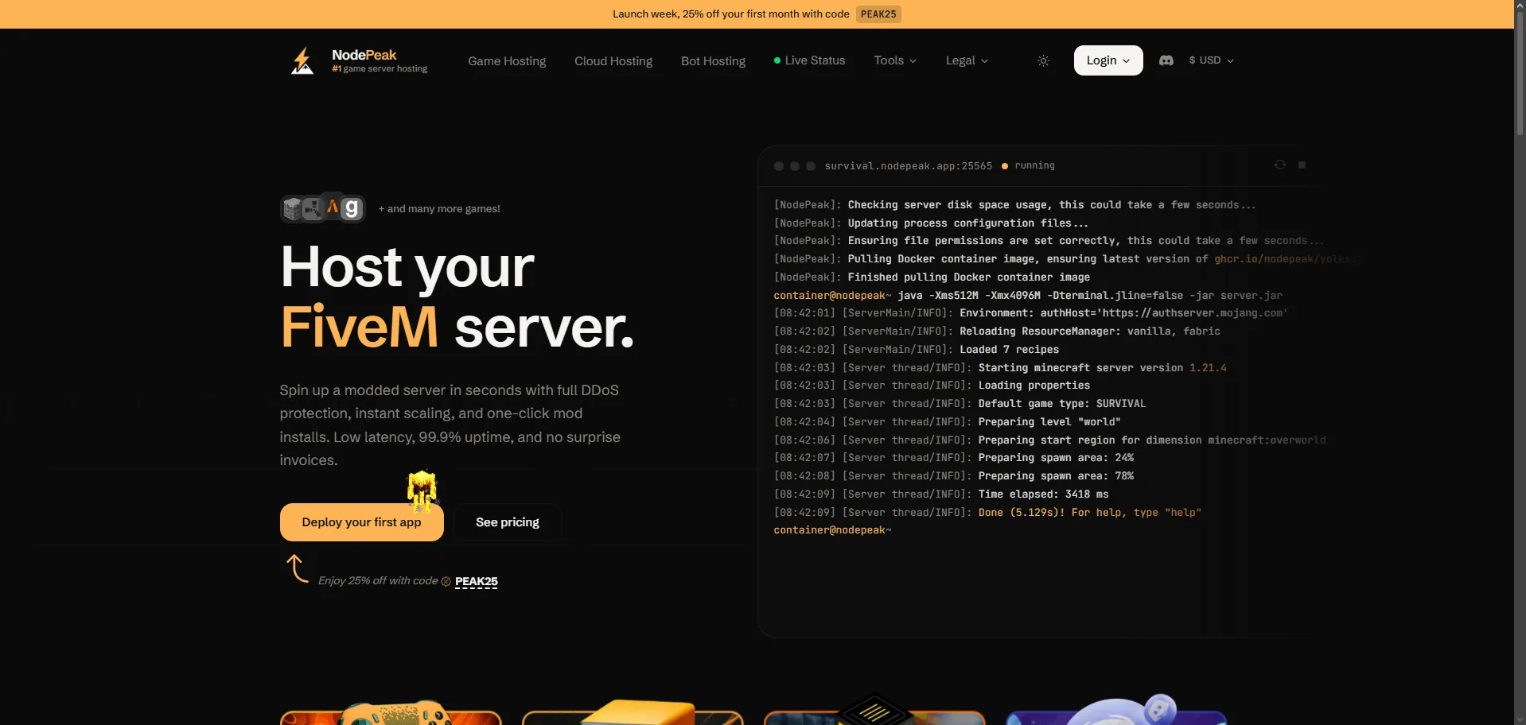This screenshot has width=1526, height=725.
Task: Click the NodePeak lightning mountain logo
Action: [302, 60]
